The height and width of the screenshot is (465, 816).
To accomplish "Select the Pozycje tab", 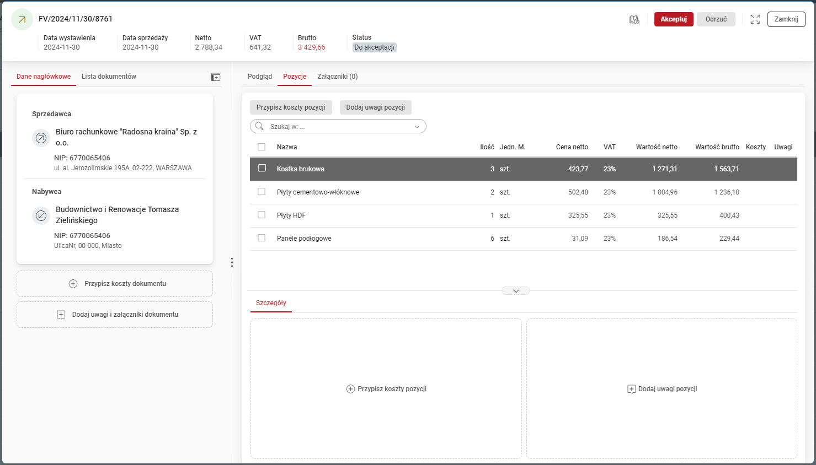I will point(295,77).
